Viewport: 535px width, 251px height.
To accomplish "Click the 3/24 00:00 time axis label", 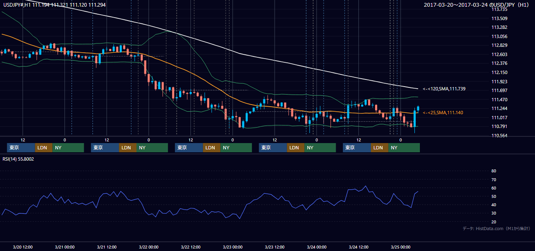I will (x=317, y=247).
